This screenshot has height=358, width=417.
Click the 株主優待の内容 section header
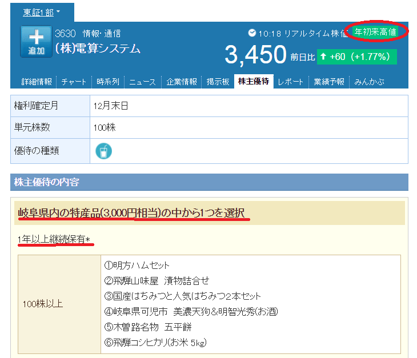pos(209,182)
